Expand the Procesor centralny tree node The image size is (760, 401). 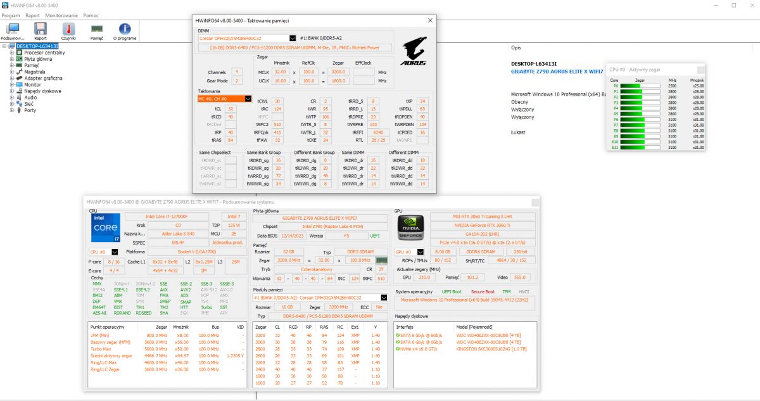(x=11, y=53)
